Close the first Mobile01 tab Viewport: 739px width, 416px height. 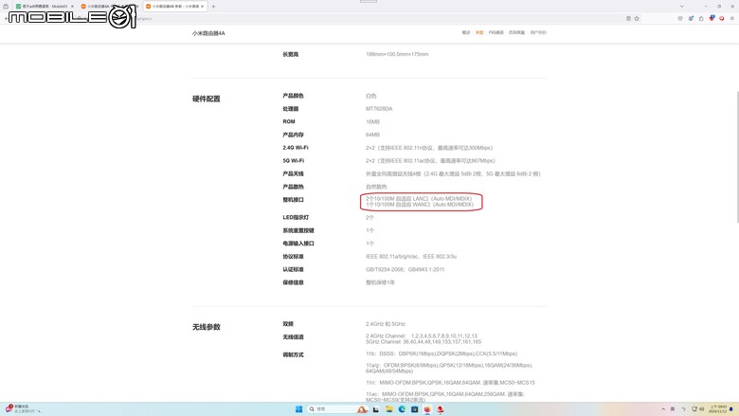click(72, 6)
